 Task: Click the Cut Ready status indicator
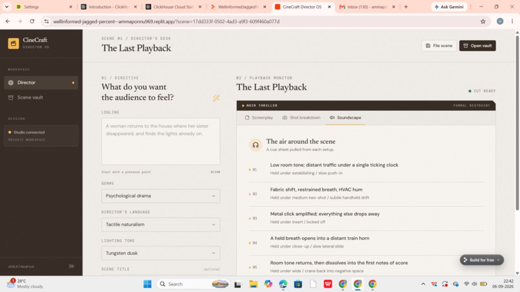pyautogui.click(x=482, y=91)
